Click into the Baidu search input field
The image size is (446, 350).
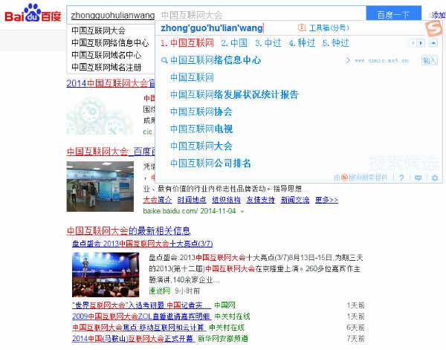click(x=216, y=15)
